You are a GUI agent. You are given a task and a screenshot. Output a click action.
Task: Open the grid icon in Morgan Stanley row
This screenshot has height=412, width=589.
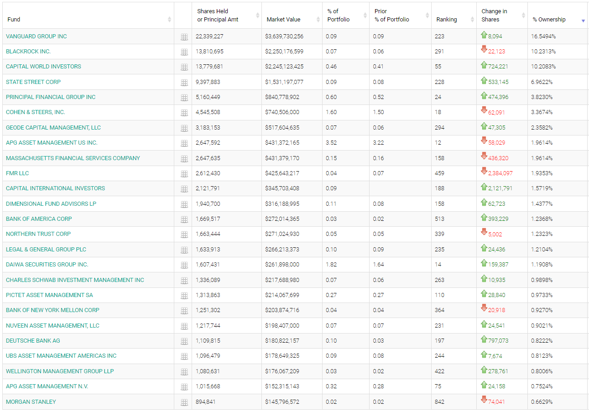184,402
